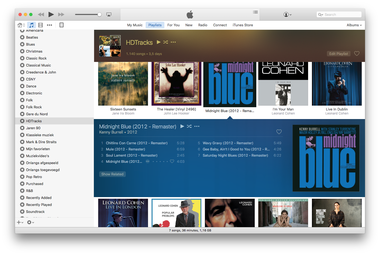The image size is (380, 255).
Task: Click the large Midnight Blue artwork
Action: [x=326, y=158]
